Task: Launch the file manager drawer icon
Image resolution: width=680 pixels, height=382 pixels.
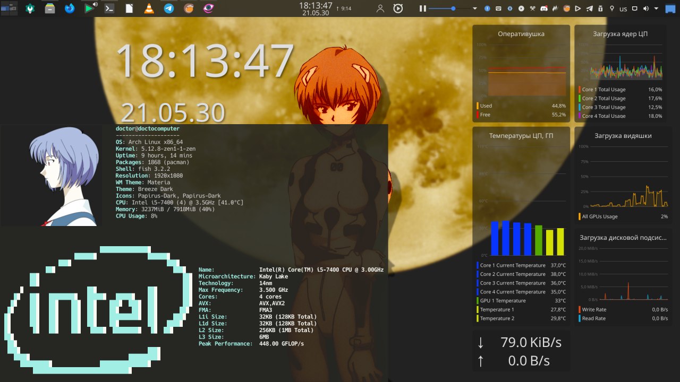Action: tap(50, 8)
